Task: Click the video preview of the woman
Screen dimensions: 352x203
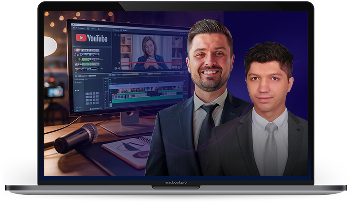Action: [x=148, y=52]
